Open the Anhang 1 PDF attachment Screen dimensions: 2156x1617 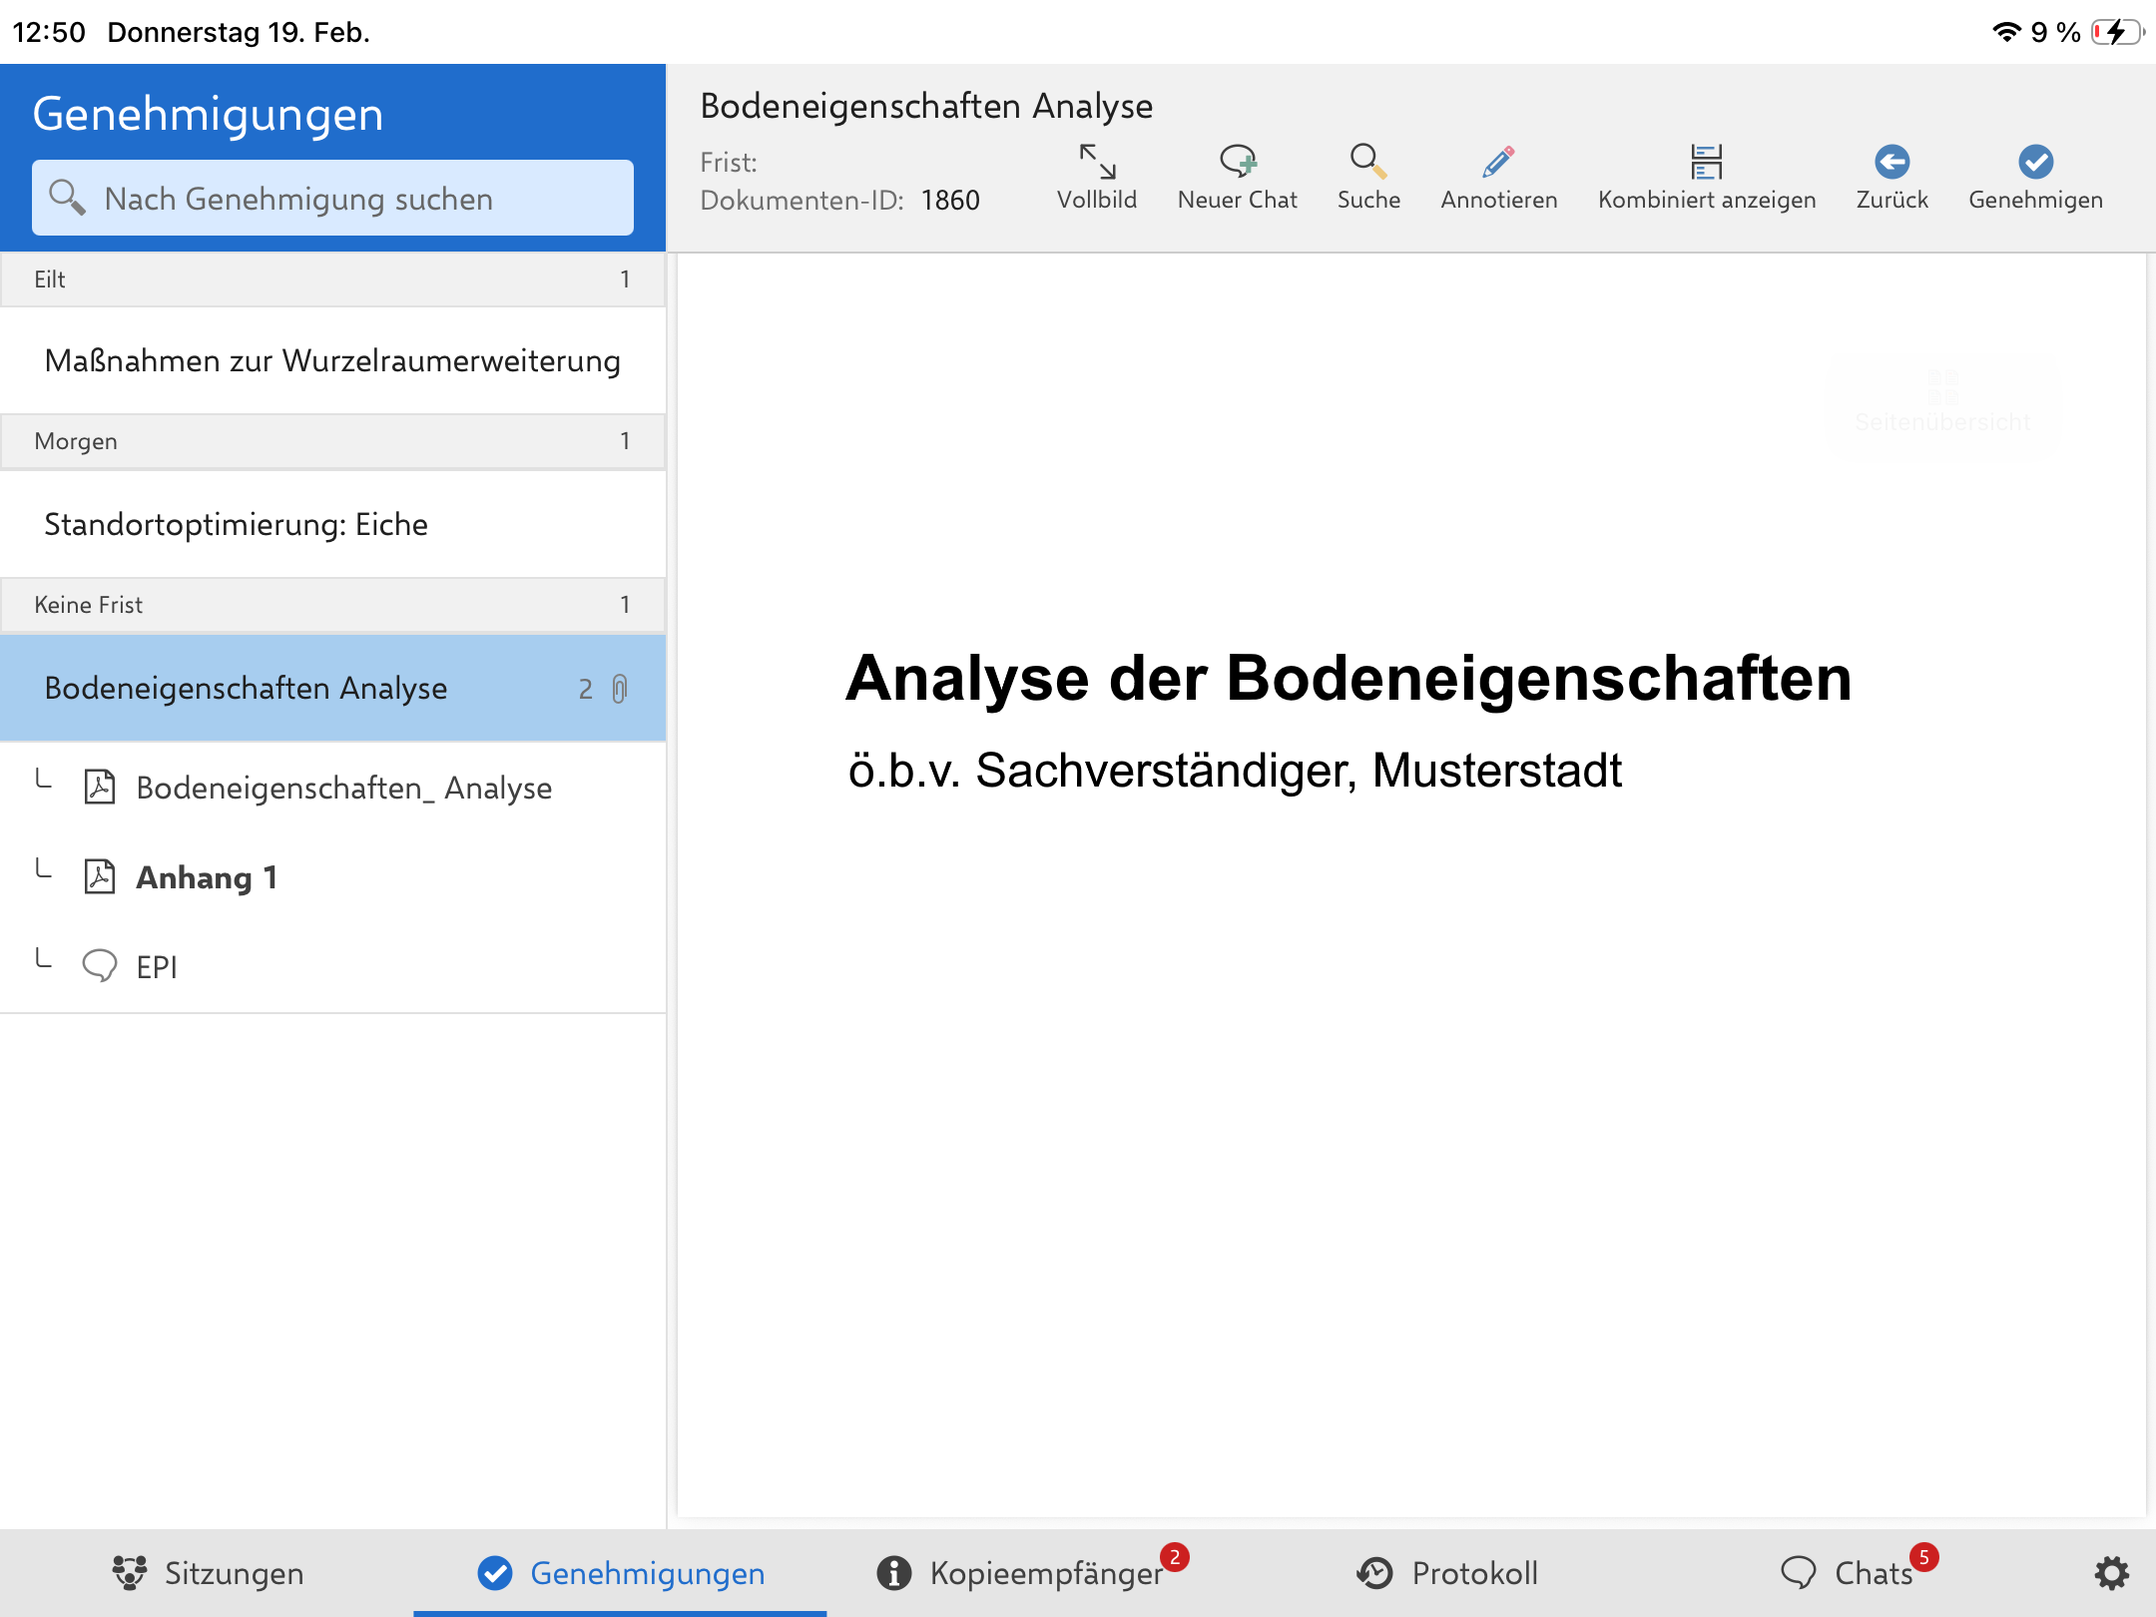207,877
